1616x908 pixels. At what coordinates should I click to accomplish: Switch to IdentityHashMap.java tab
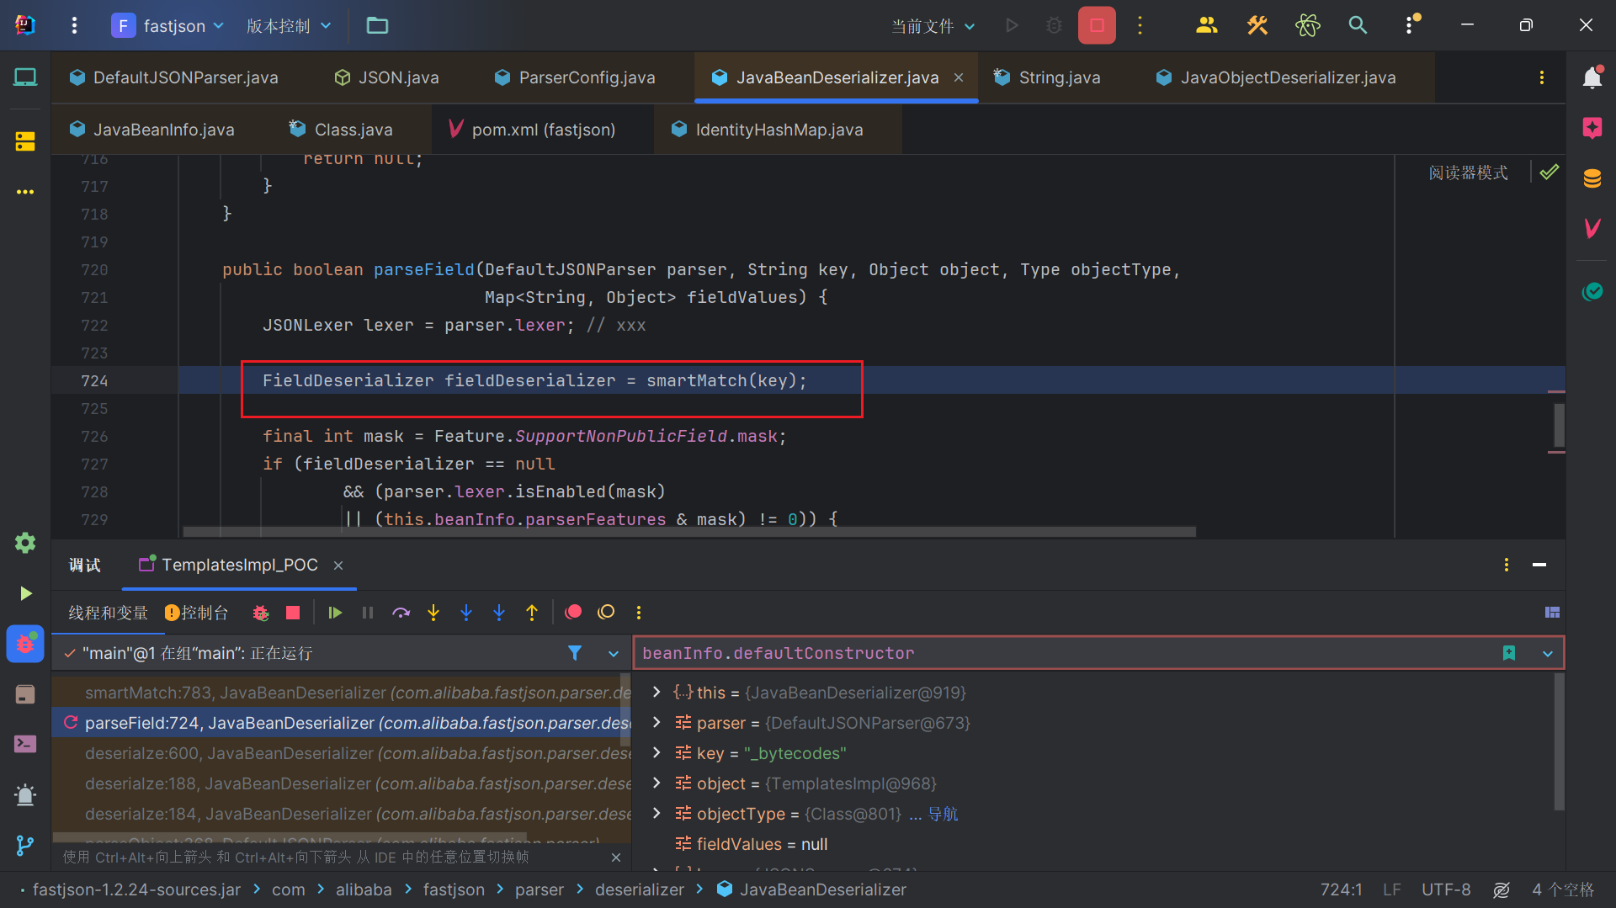tap(768, 130)
